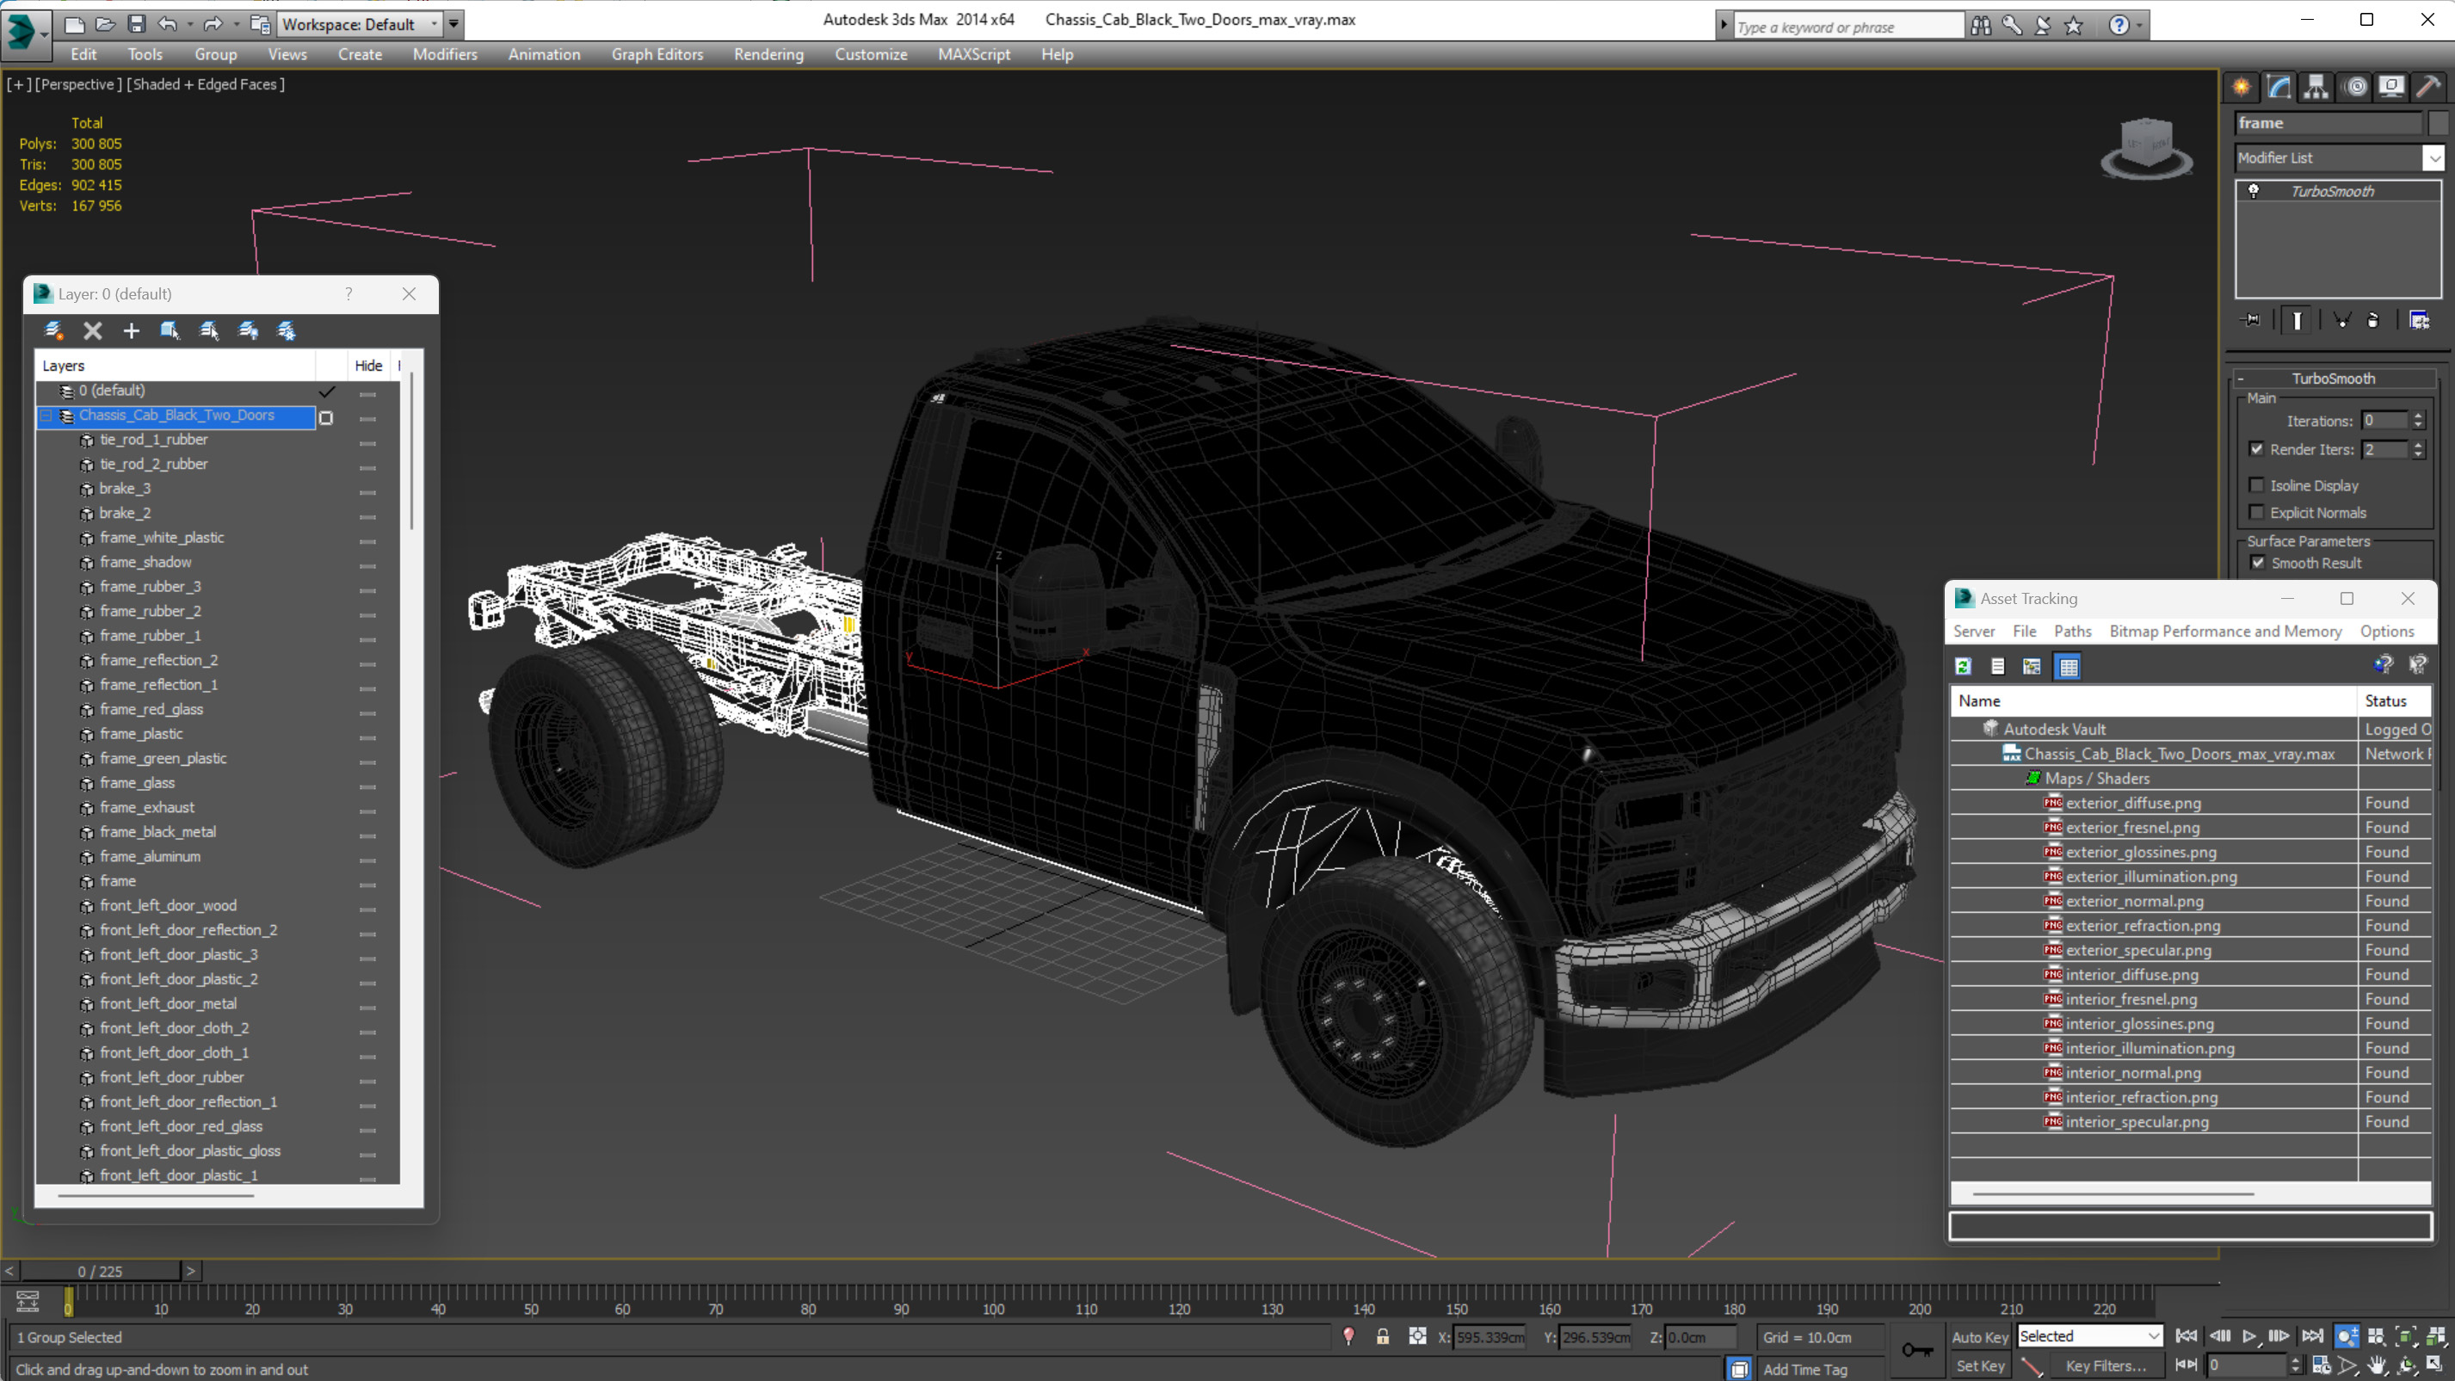
Task: Open Paths menu in Asset Tracking
Action: click(2072, 631)
